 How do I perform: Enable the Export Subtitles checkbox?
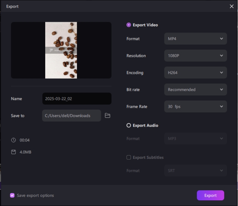click(129, 157)
